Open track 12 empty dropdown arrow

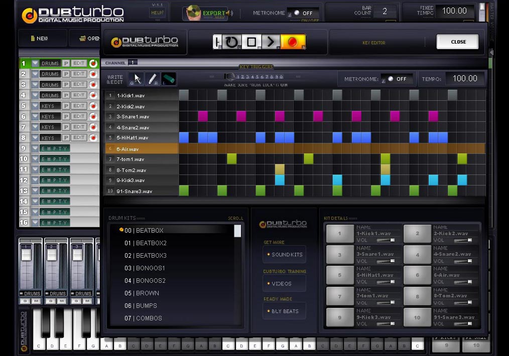click(x=35, y=180)
